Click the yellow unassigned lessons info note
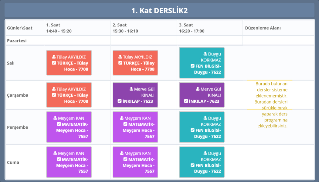This screenshot has height=182, width=319. [x=271, y=104]
